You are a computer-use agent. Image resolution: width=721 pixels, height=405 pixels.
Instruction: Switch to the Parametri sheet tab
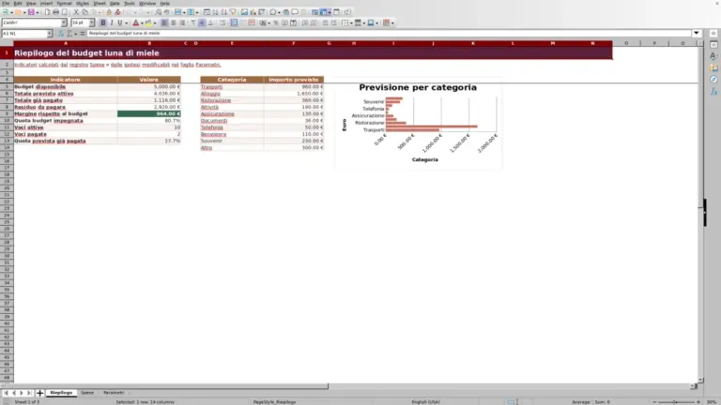(114, 393)
